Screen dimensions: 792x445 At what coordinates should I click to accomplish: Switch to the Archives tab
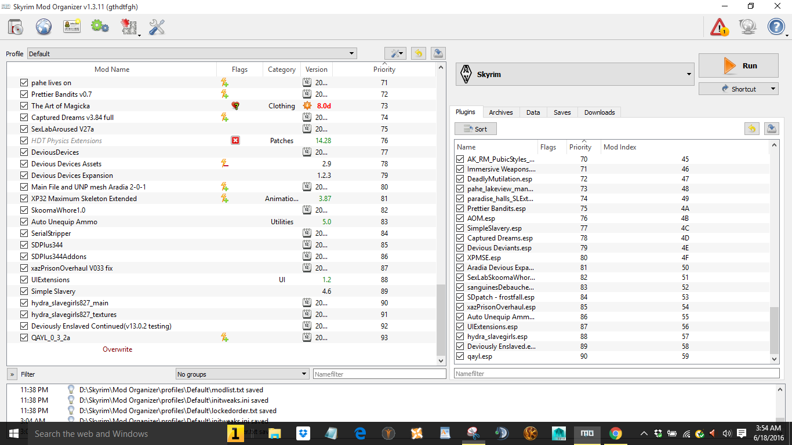tap(500, 112)
